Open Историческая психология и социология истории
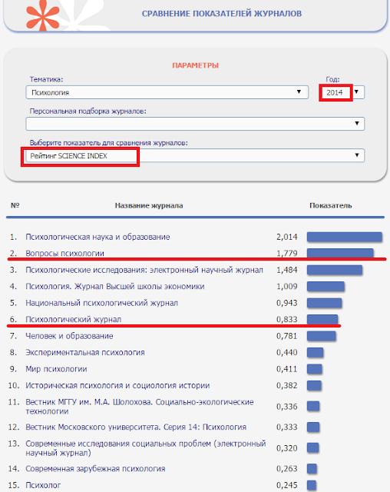Screen dimensions: 390x492 pos(117,385)
